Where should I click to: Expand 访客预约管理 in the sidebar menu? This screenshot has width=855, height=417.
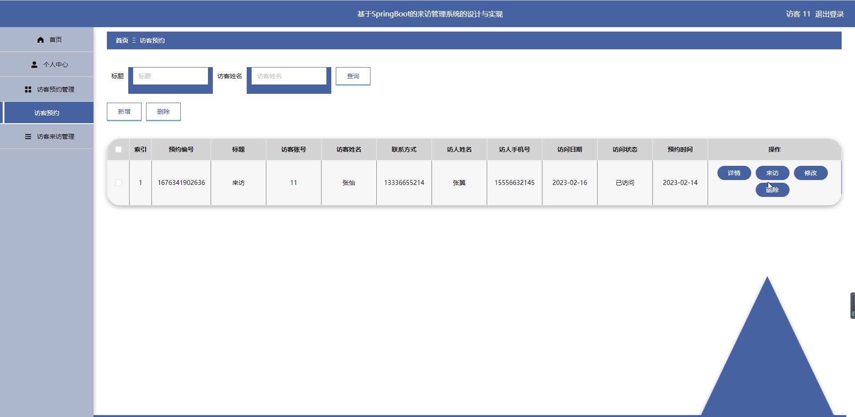[47, 89]
